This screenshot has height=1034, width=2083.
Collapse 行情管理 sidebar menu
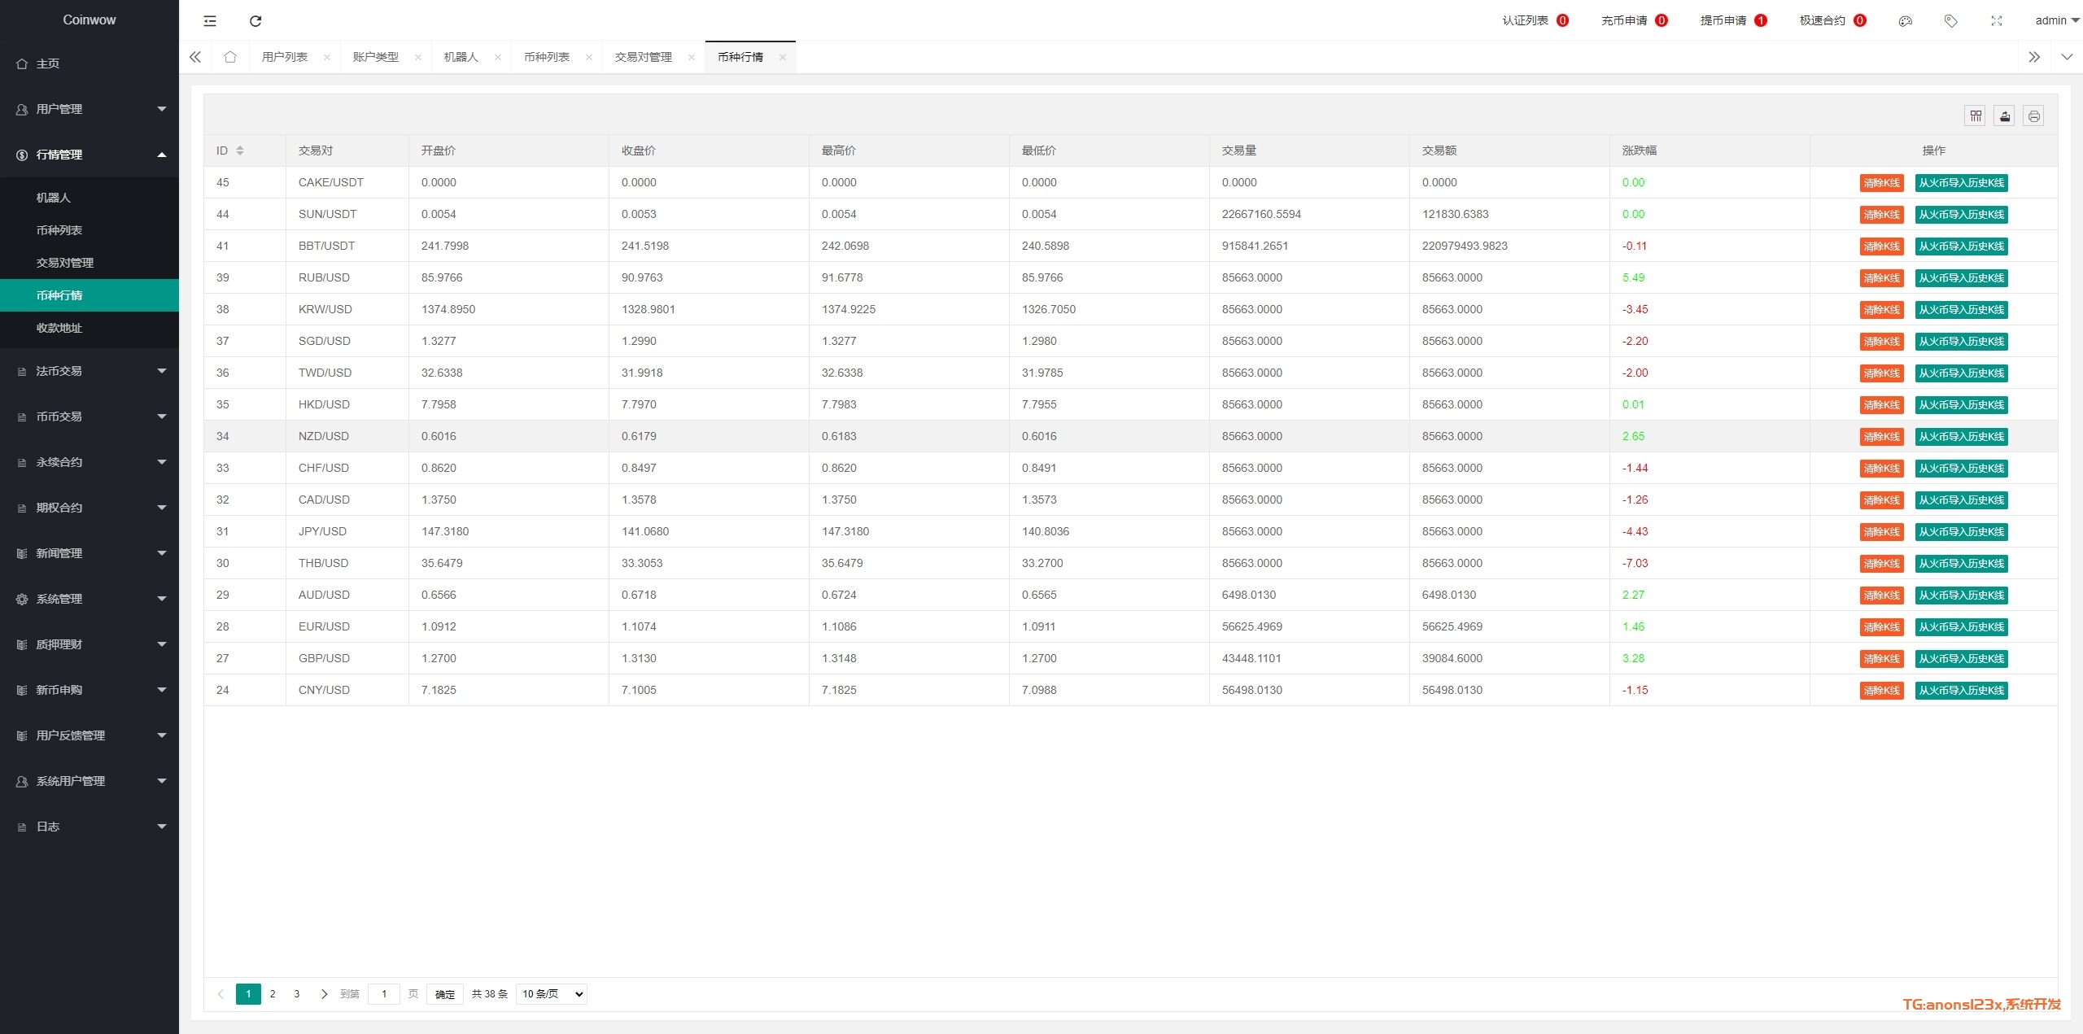[90, 155]
